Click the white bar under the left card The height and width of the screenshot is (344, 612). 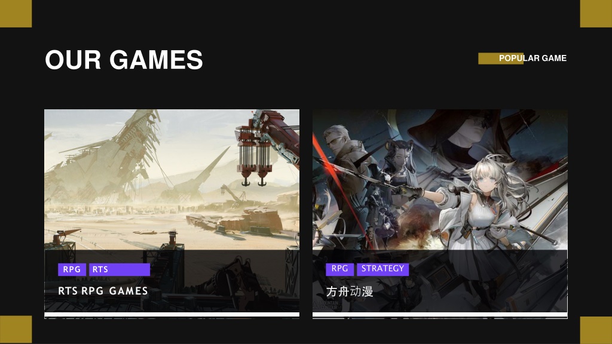172,315
